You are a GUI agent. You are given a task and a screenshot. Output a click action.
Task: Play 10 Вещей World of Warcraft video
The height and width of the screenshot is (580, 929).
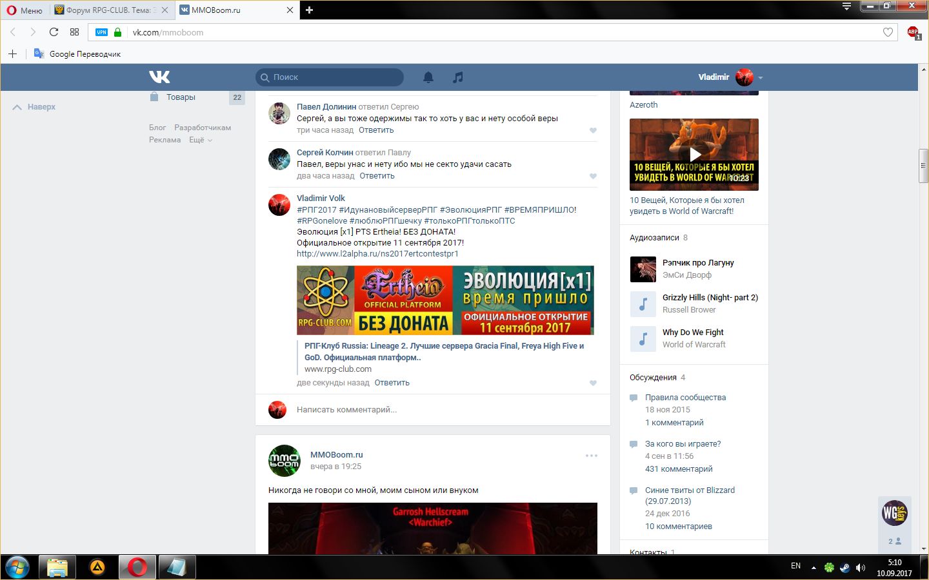pyautogui.click(x=694, y=155)
